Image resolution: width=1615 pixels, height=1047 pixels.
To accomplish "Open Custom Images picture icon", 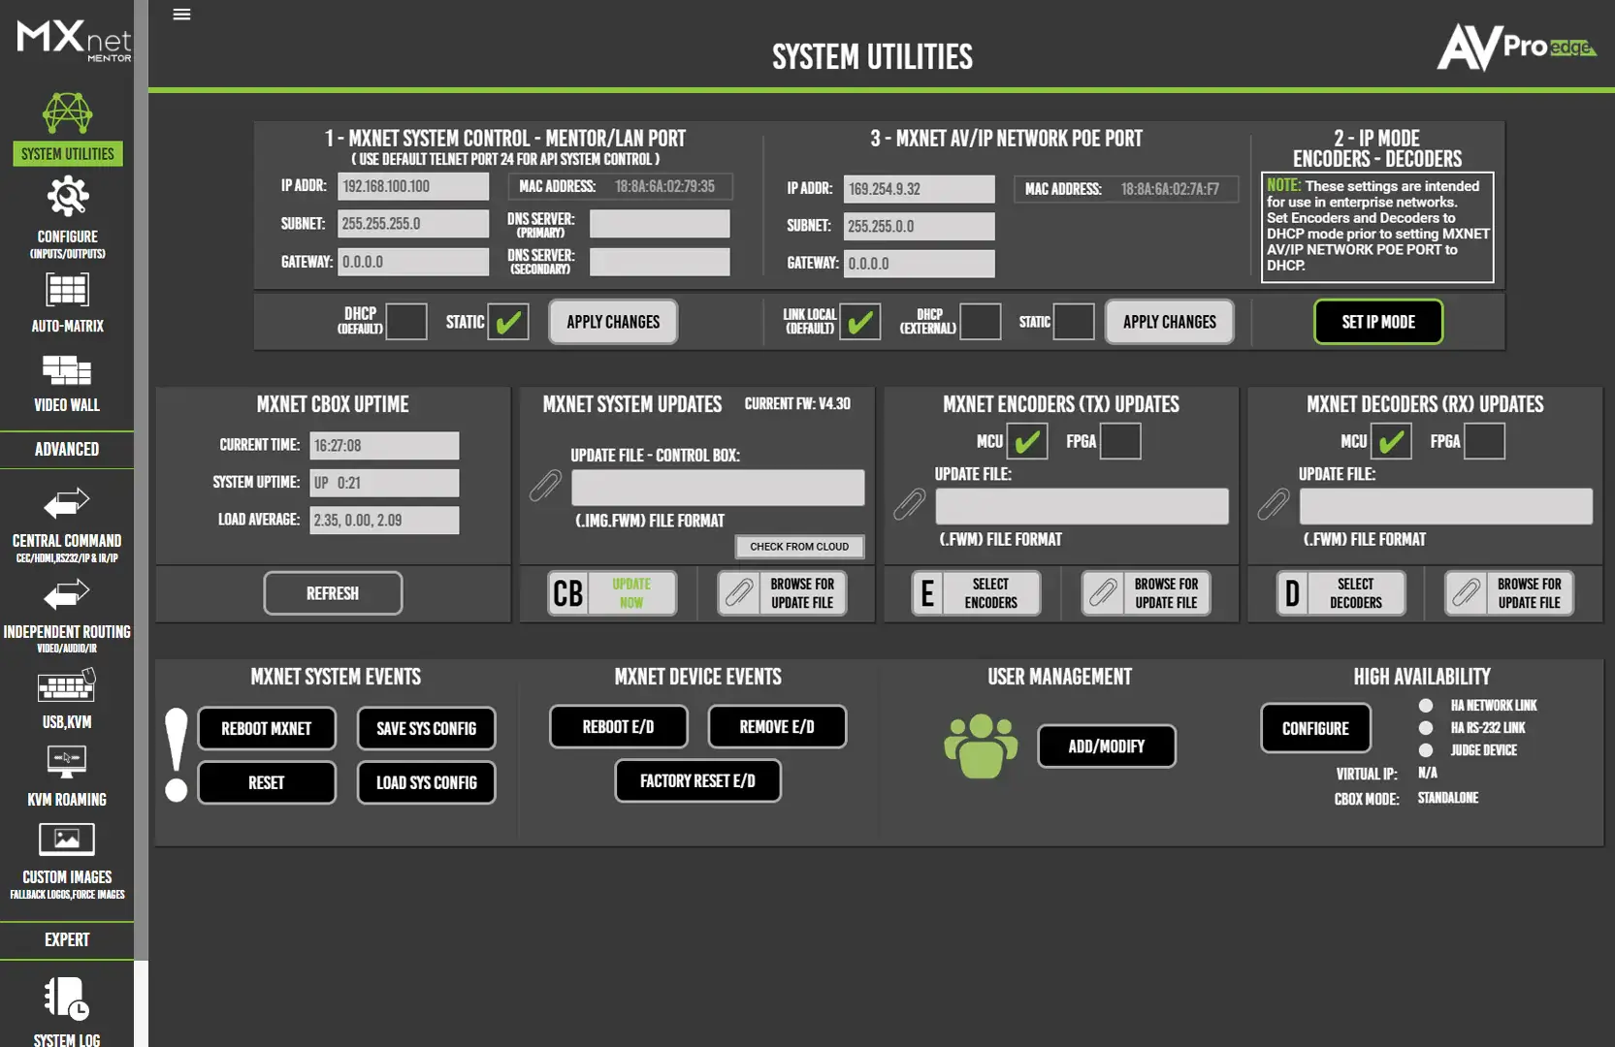I will pos(67,840).
